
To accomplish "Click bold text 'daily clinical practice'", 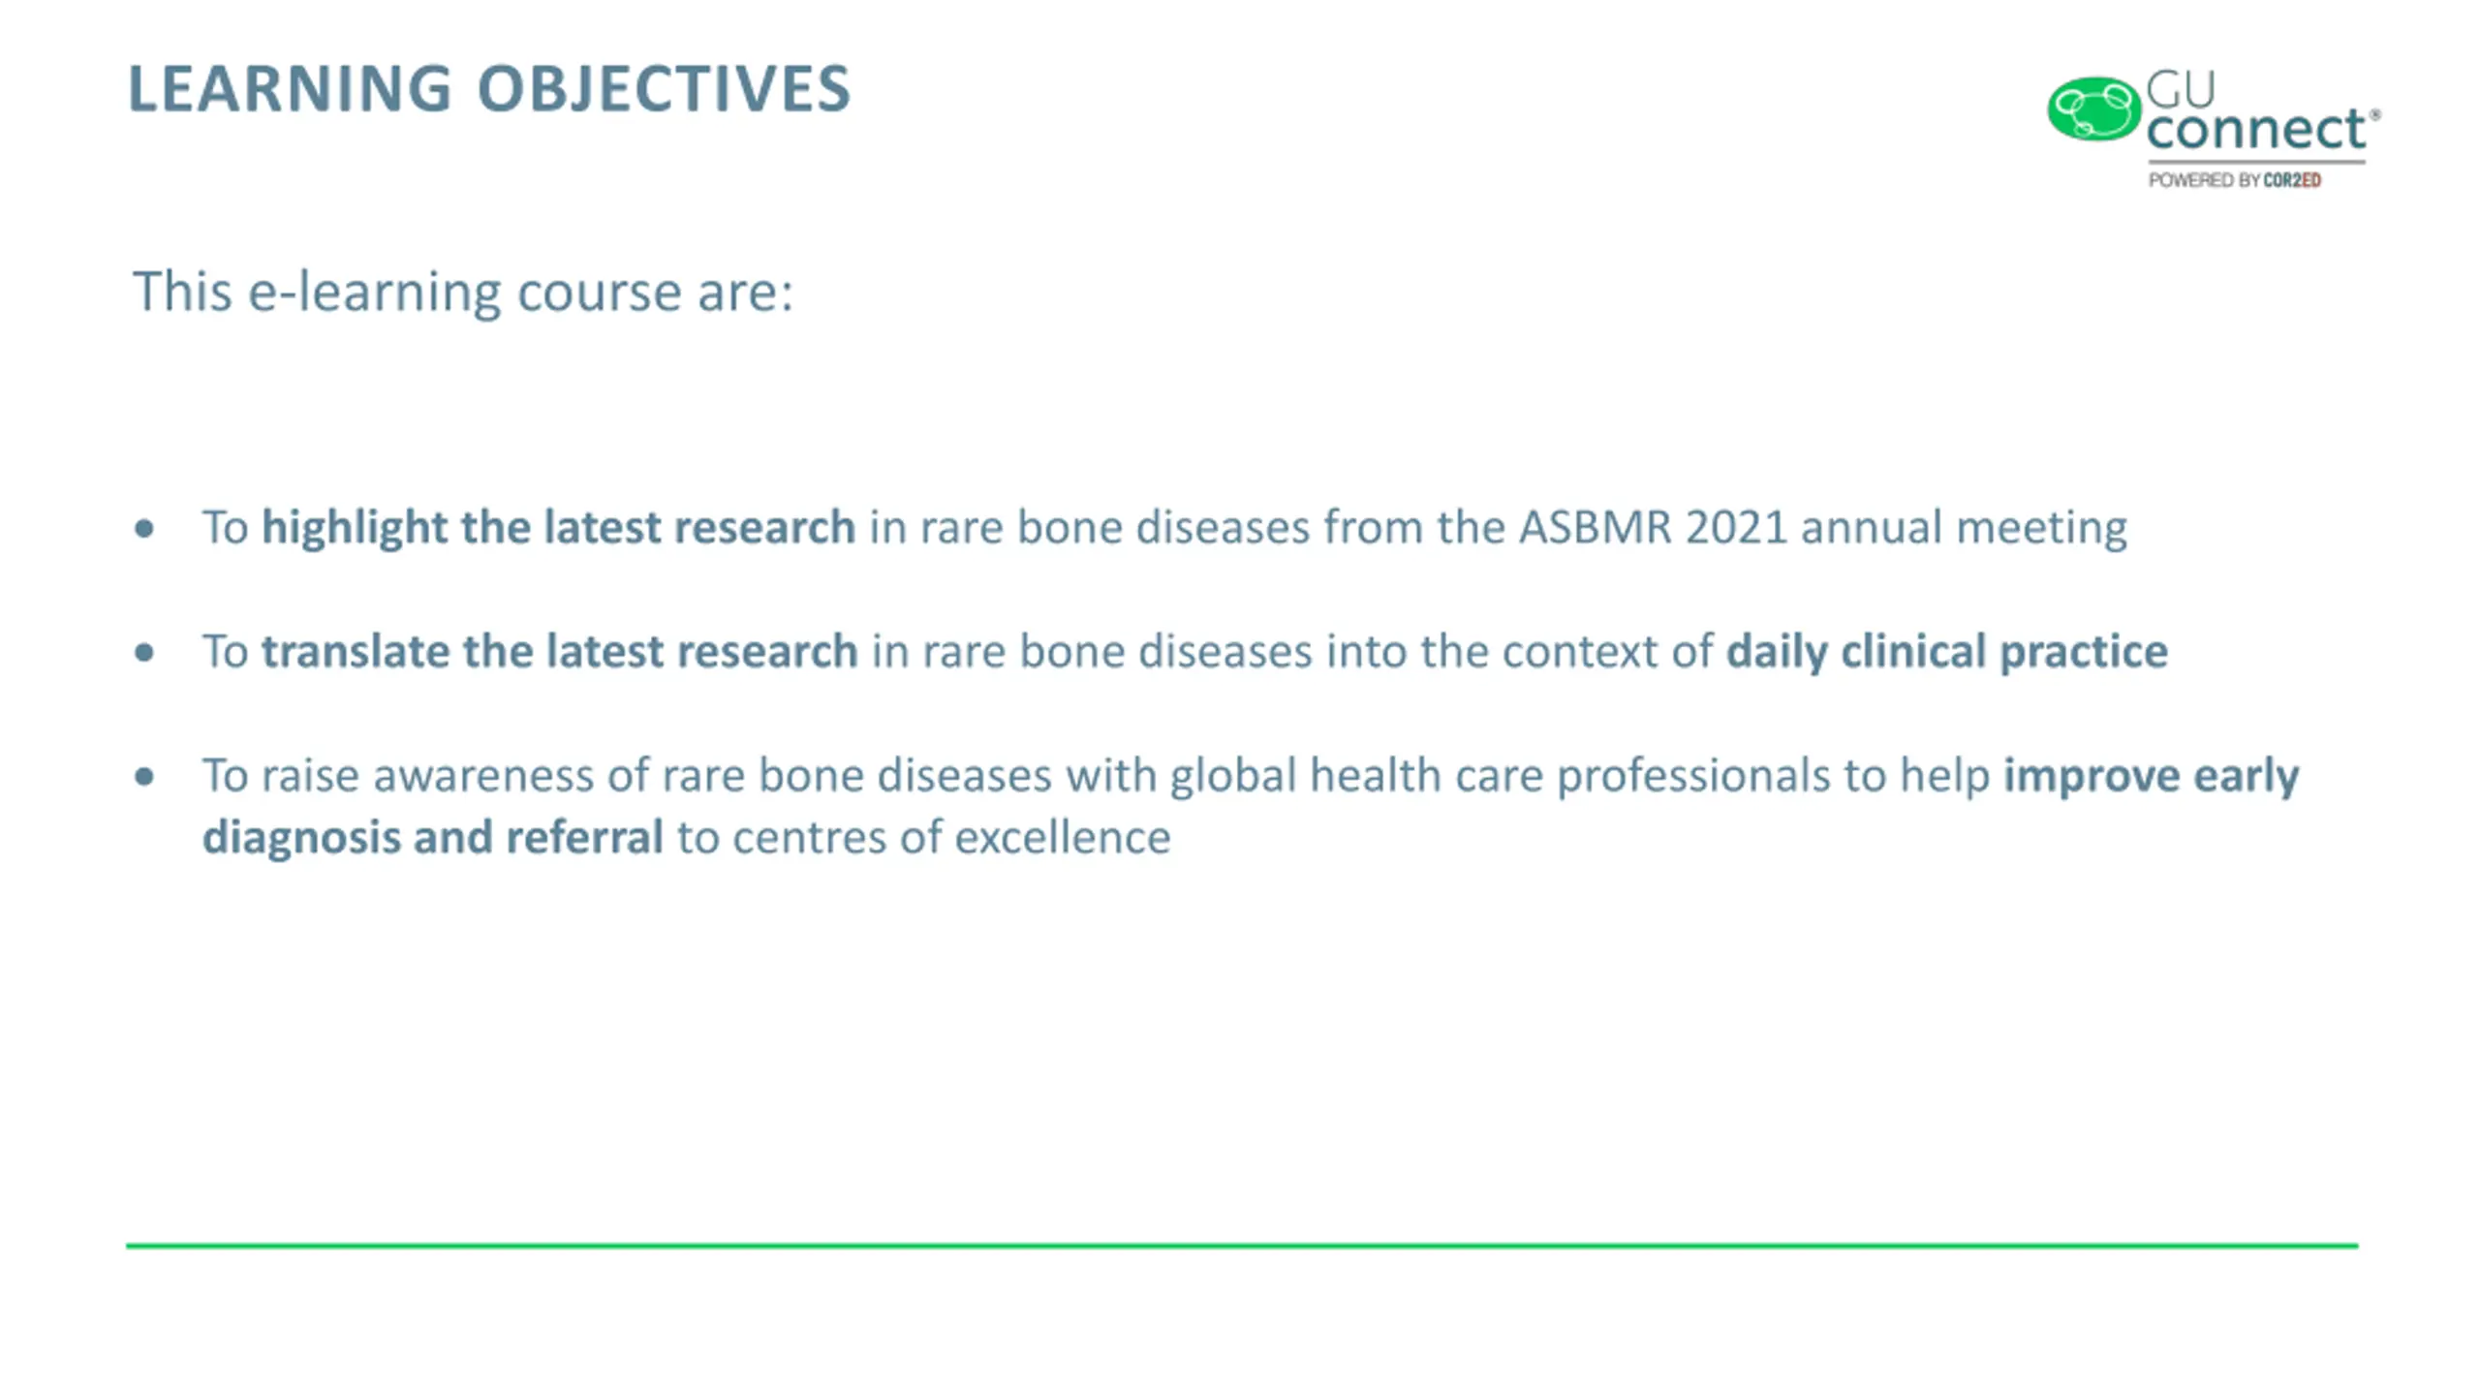I will [x=1947, y=651].
